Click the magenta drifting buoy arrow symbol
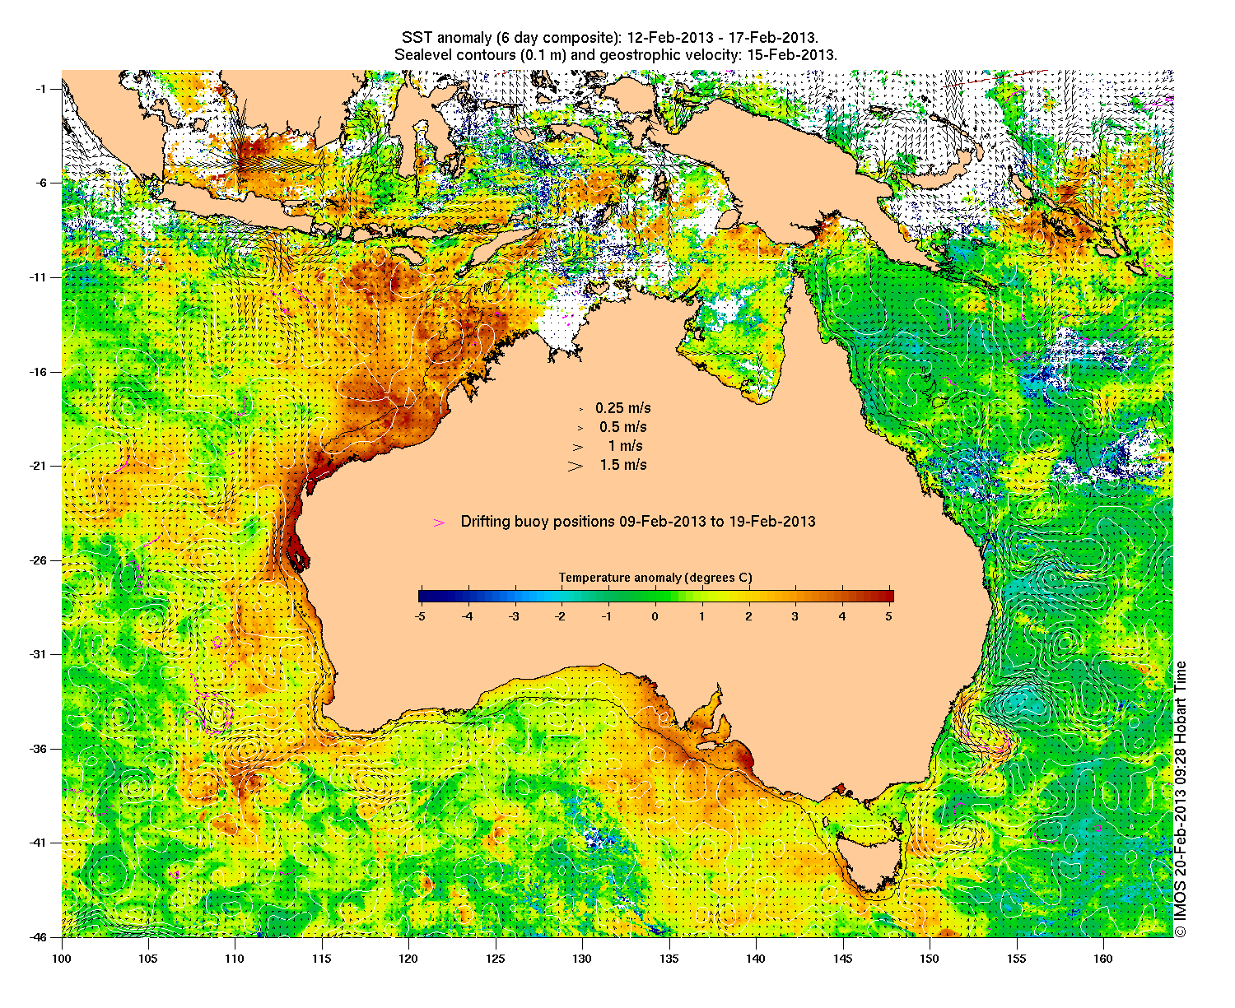Screen dimensions: 1235x1008 pos(440,522)
